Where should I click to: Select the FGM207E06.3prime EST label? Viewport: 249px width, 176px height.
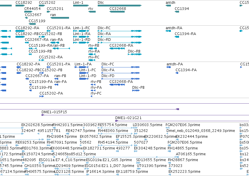pyautogui.click(x=183, y=125)
